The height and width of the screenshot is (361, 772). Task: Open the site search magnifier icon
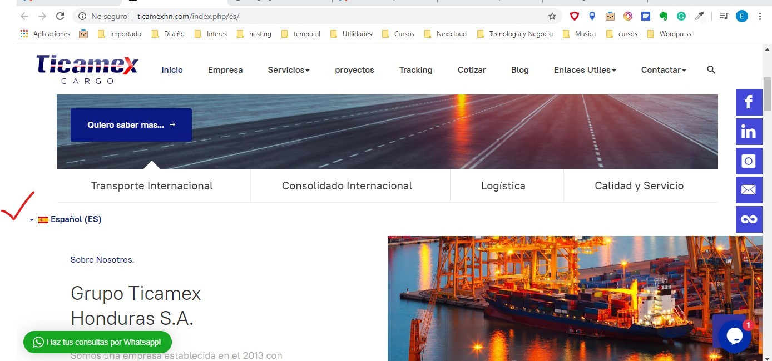(x=711, y=70)
